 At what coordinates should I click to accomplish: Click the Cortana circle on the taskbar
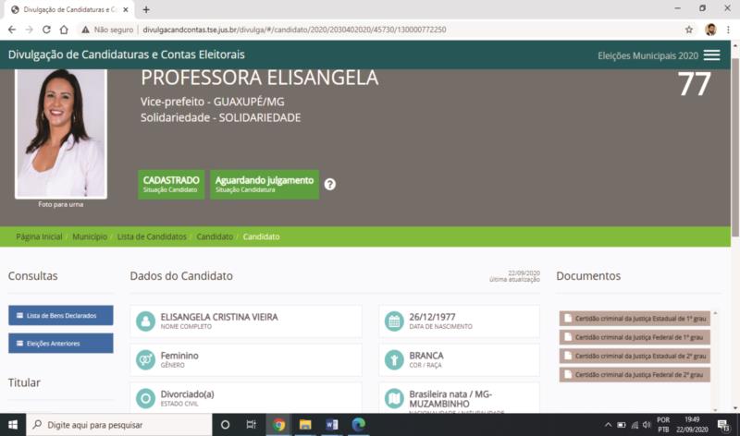coord(225,425)
